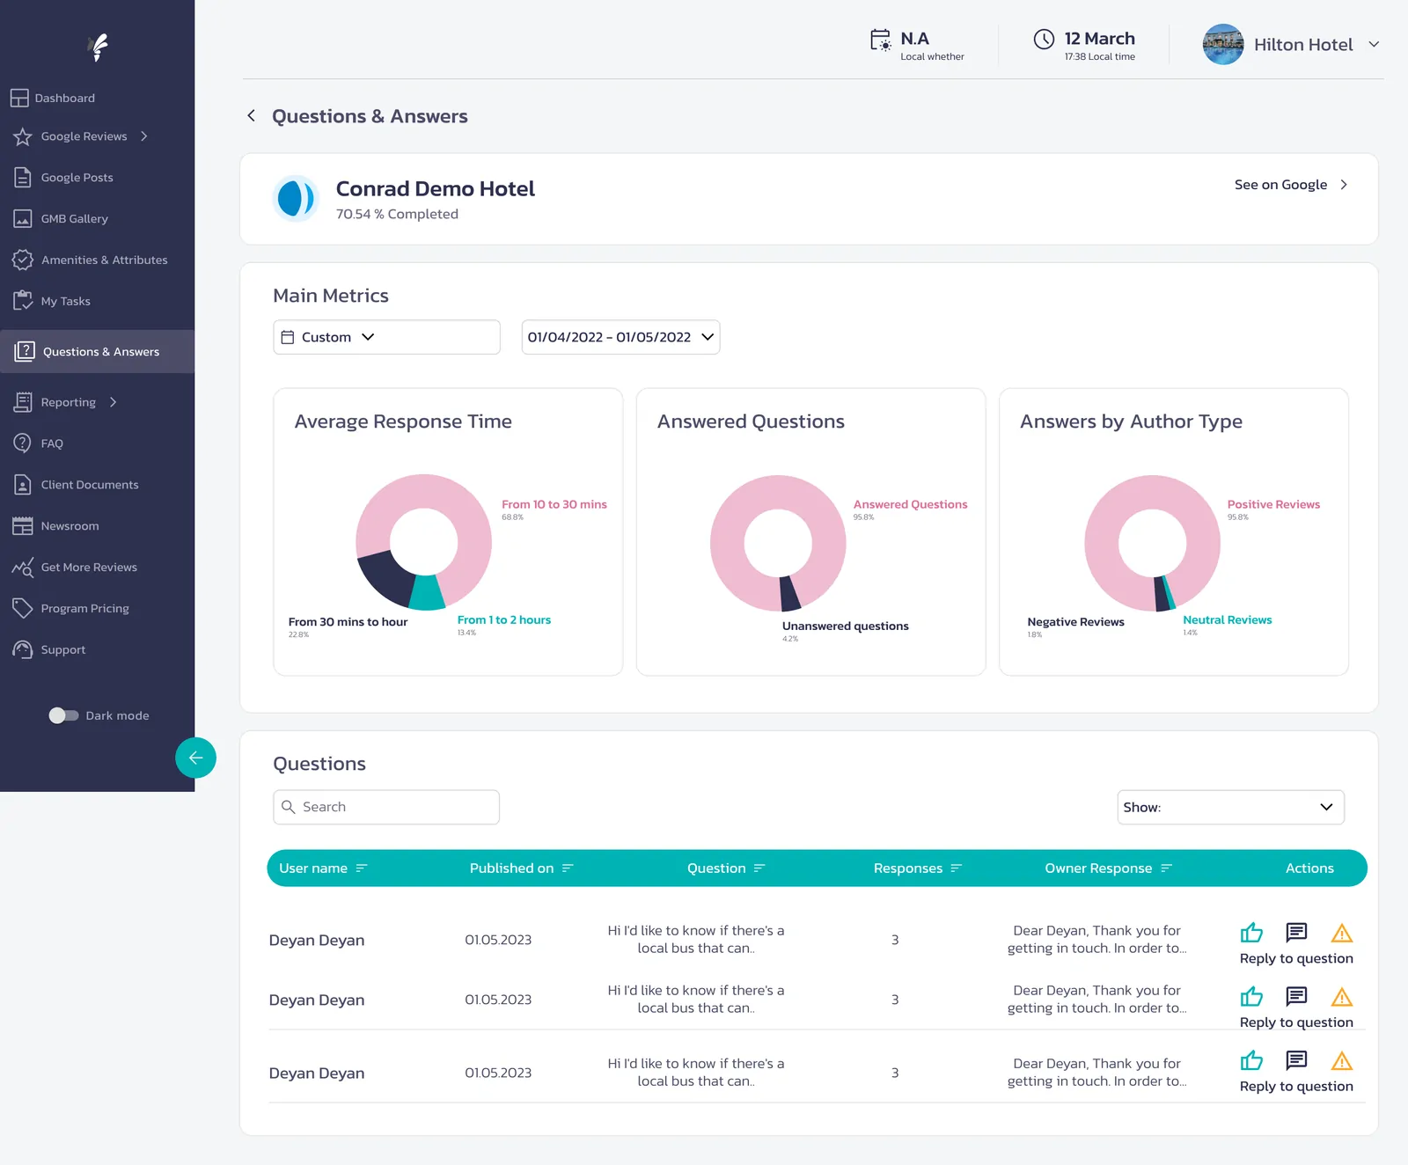Click the Hilton Hotel profile avatar
Image resolution: width=1408 pixels, height=1165 pixels.
point(1223,44)
